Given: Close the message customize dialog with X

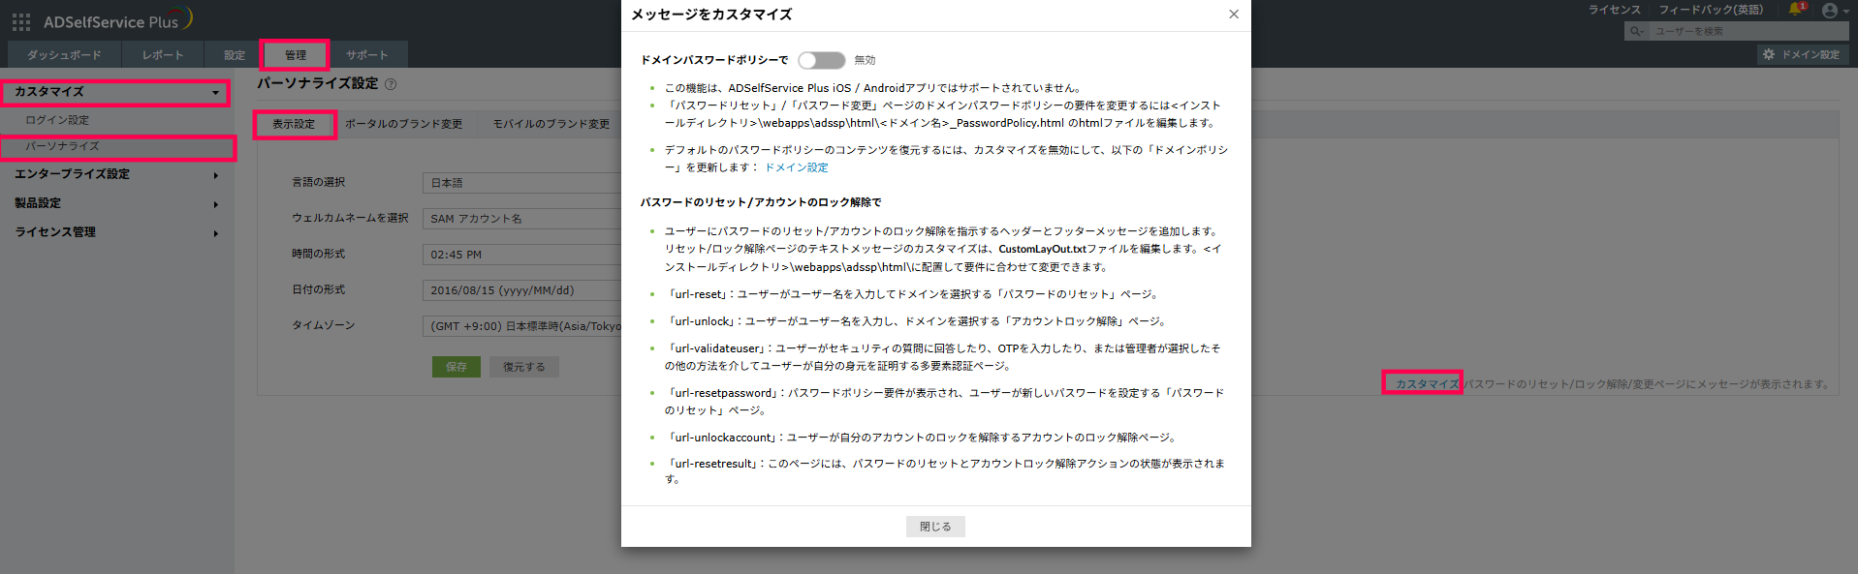Looking at the screenshot, I should (1233, 15).
